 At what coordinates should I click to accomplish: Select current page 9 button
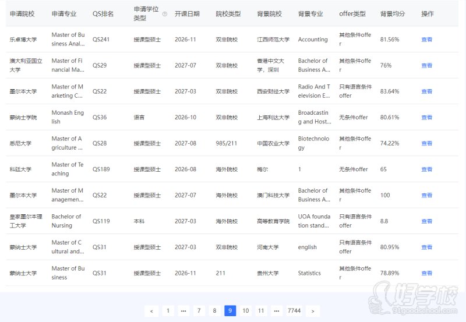[x=230, y=311]
